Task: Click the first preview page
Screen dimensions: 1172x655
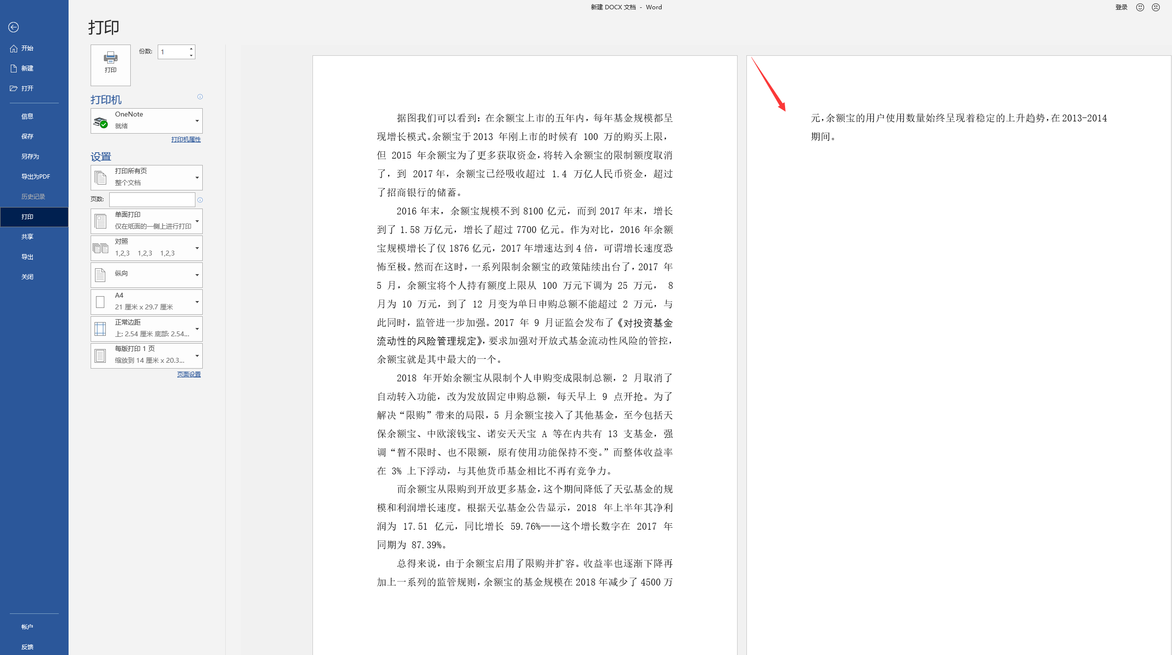Action: coord(525,355)
